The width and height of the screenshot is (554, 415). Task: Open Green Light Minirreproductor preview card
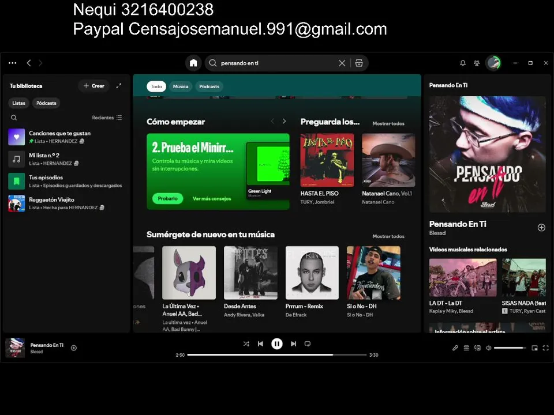coord(268,171)
